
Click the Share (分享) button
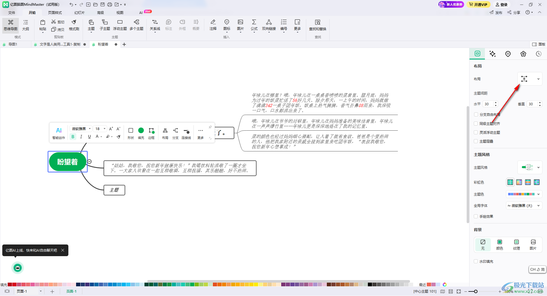[514, 12]
